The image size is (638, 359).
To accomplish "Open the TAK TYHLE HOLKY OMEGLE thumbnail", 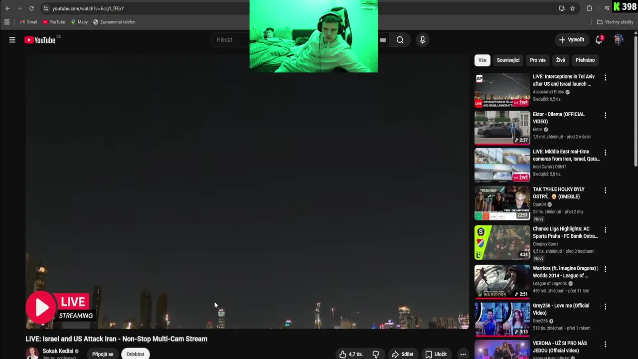I will tap(502, 203).
